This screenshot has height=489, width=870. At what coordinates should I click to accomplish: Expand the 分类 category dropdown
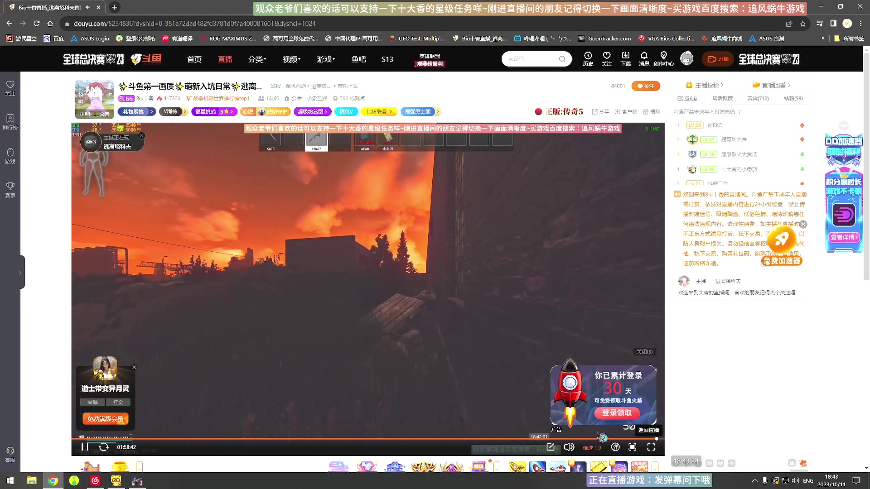coord(257,59)
